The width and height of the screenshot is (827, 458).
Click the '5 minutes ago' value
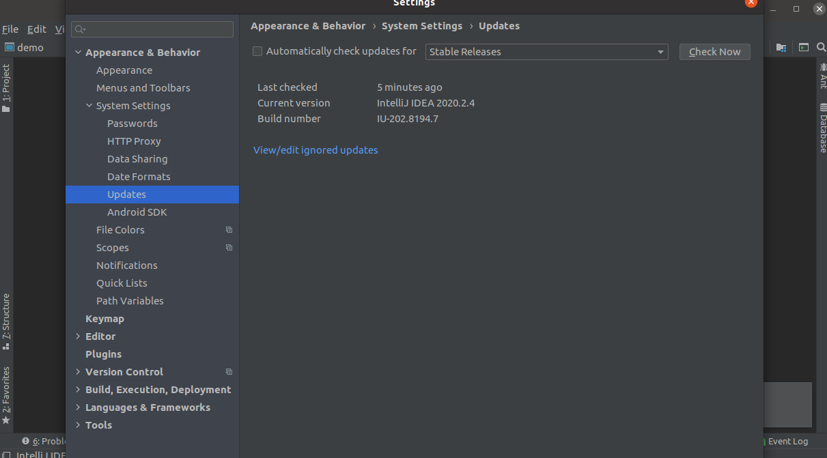click(x=410, y=87)
